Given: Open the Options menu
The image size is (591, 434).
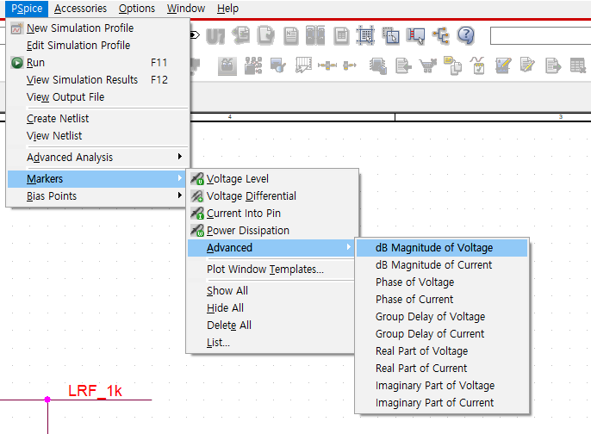Looking at the screenshot, I should click(136, 9).
